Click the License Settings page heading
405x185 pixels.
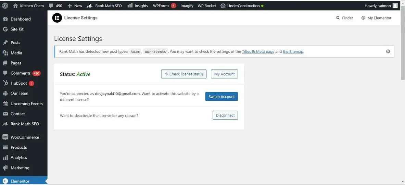pos(78,39)
